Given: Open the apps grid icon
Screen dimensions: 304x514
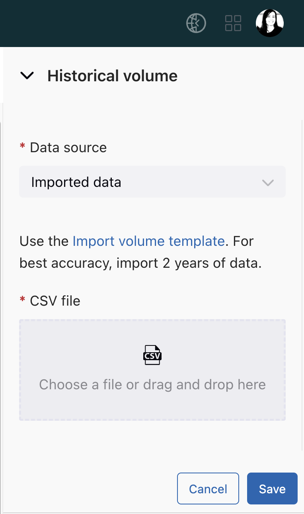Looking at the screenshot, I should coord(233,23).
